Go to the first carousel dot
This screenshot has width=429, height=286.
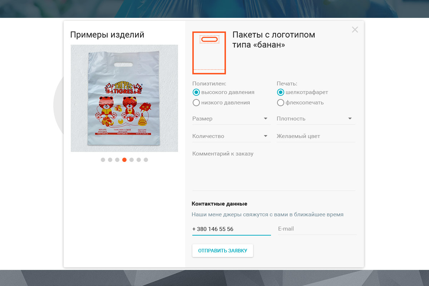pyautogui.click(x=103, y=160)
